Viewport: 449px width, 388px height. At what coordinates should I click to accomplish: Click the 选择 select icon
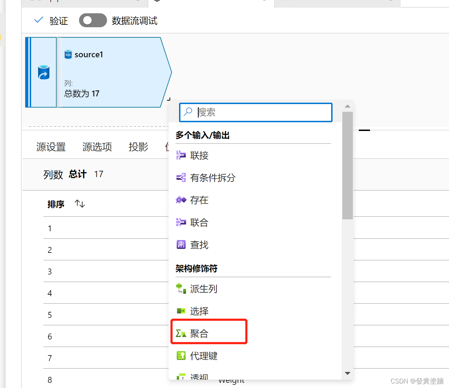click(181, 311)
